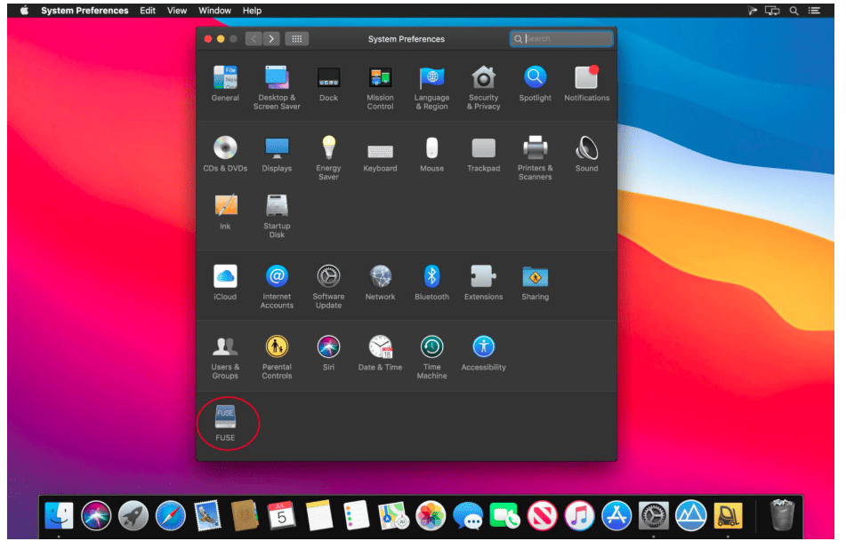846x549 pixels.
Task: Open Software Update preferences
Action: click(328, 286)
